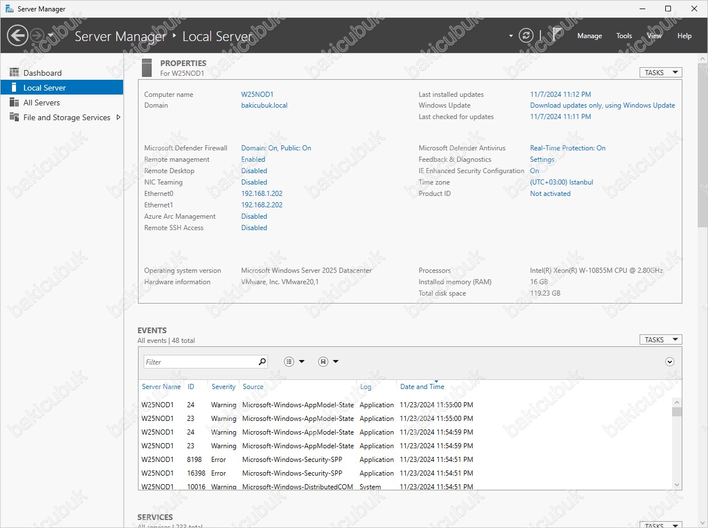Select event ID 8198 Security-SPP error row

pos(406,460)
